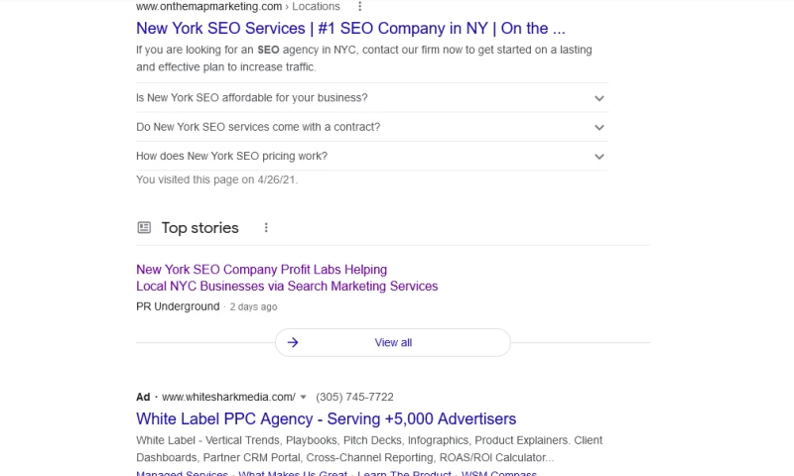Screen dimensions: 794x476
Task: Open the Profit Labs news story
Action: pyautogui.click(x=287, y=278)
